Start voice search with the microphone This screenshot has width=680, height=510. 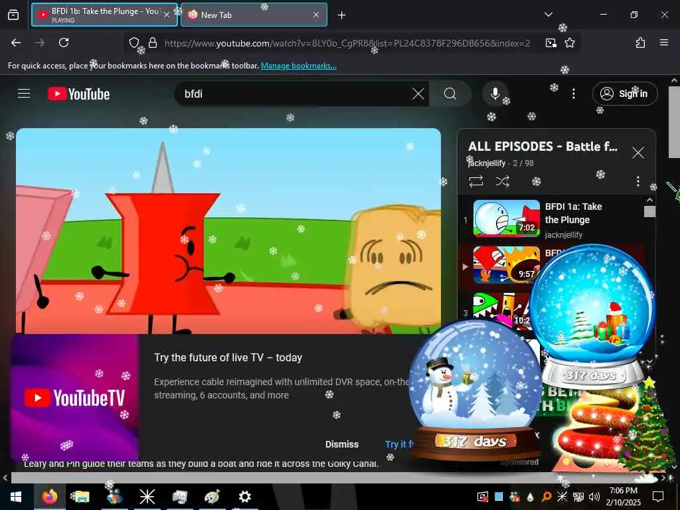(495, 94)
